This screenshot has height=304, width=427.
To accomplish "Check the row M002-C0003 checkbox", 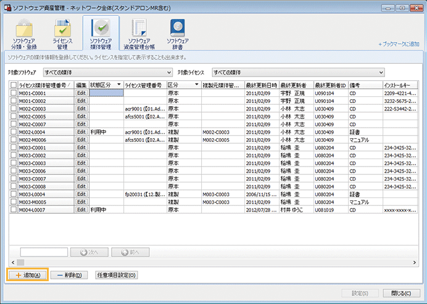I will pos(14,109).
